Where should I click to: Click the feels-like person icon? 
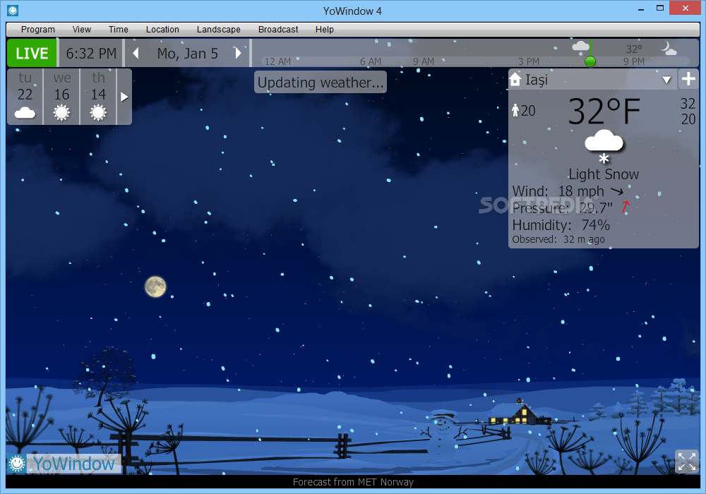point(515,110)
